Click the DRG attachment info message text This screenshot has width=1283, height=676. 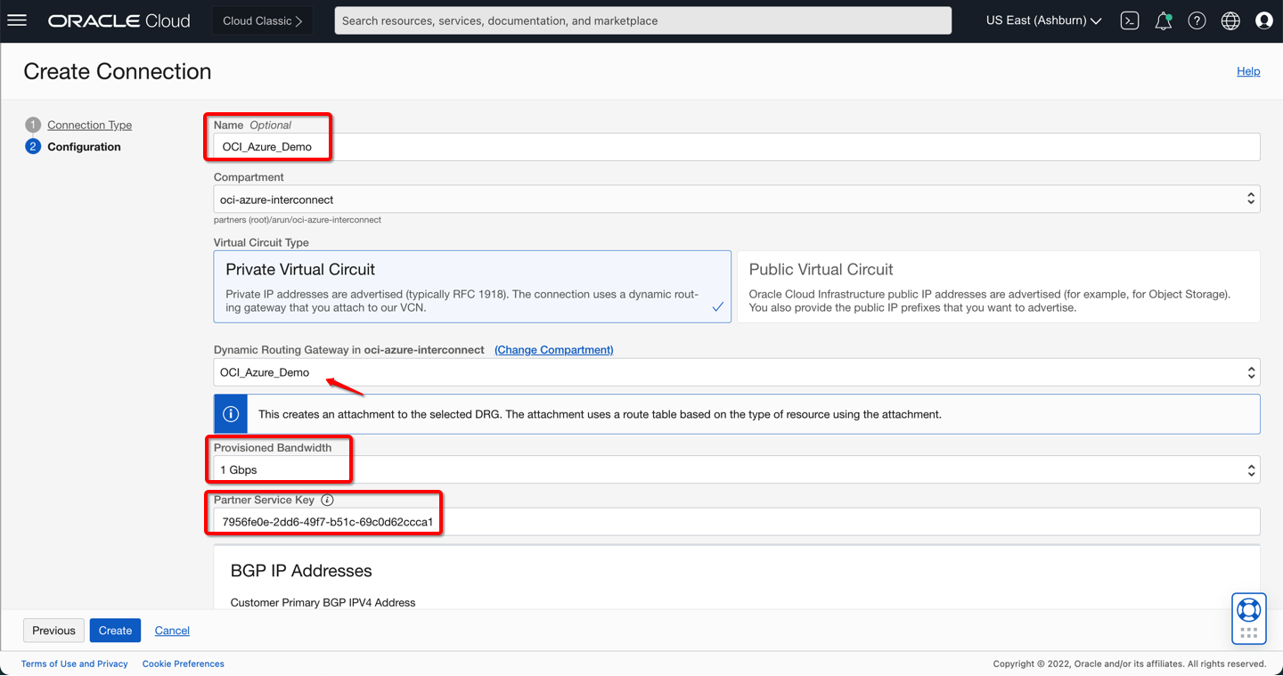[600, 414]
